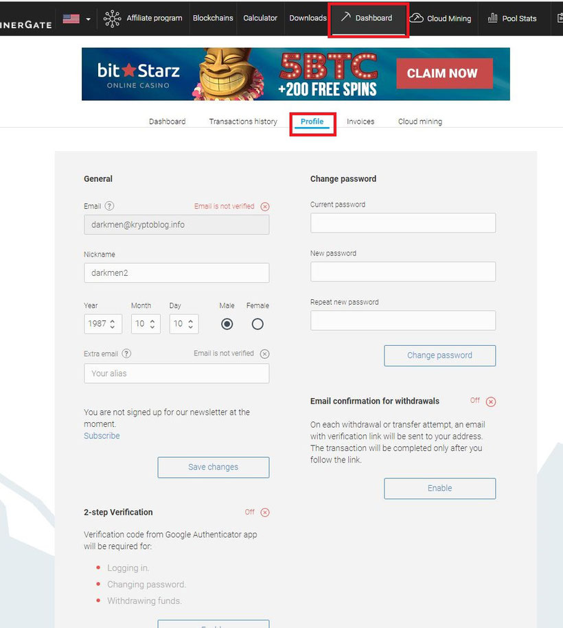Click the Cloud Mining cloud icon

pyautogui.click(x=416, y=18)
